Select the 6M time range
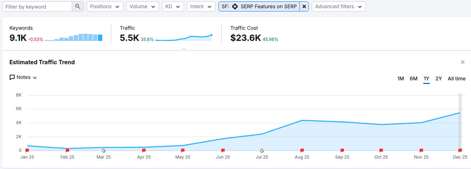The width and height of the screenshot is (471, 169). click(414, 79)
